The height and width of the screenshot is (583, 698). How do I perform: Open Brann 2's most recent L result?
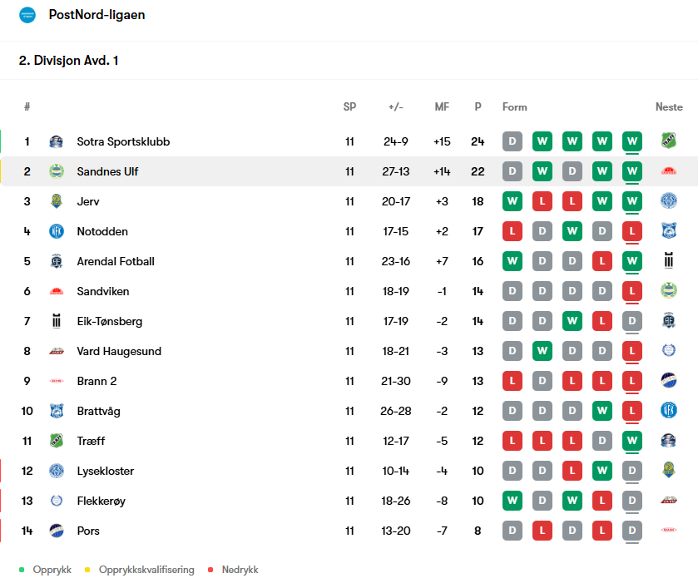[632, 381]
